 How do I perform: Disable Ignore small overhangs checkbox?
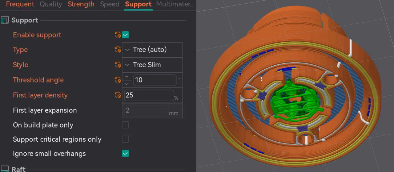click(125, 153)
